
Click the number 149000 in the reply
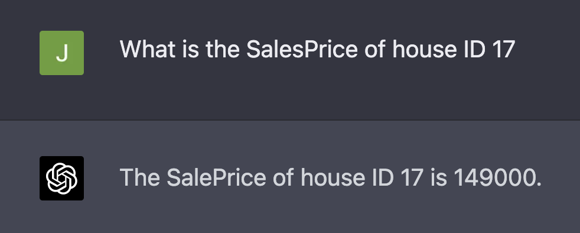(494, 177)
